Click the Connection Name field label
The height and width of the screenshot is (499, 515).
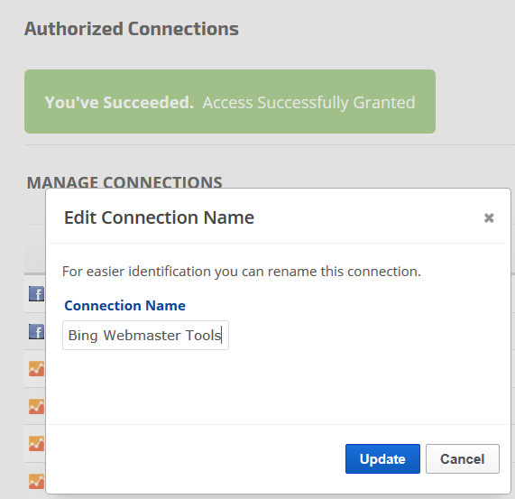124,306
